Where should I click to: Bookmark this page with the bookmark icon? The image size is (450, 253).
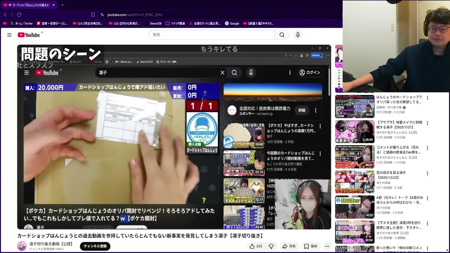(93, 15)
